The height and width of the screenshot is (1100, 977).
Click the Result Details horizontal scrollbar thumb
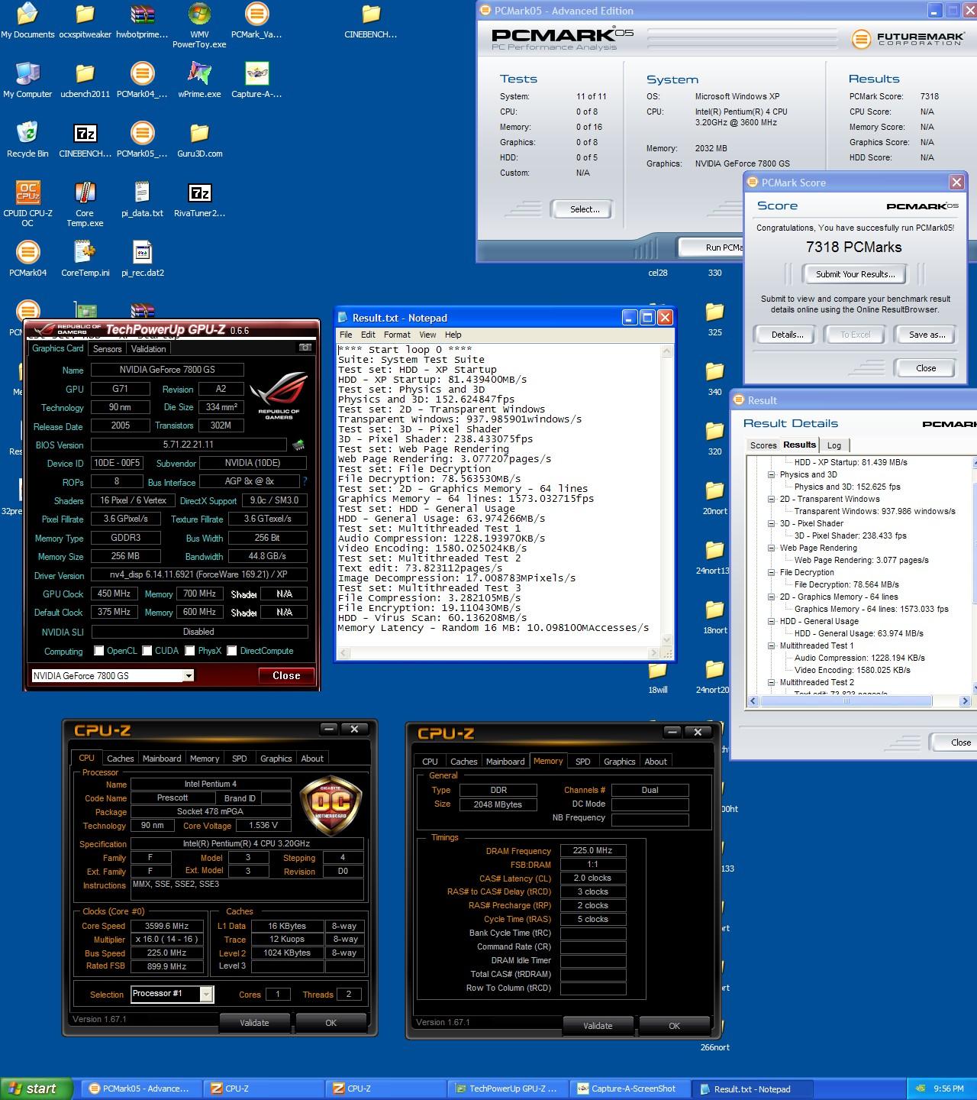pyautogui.click(x=846, y=700)
